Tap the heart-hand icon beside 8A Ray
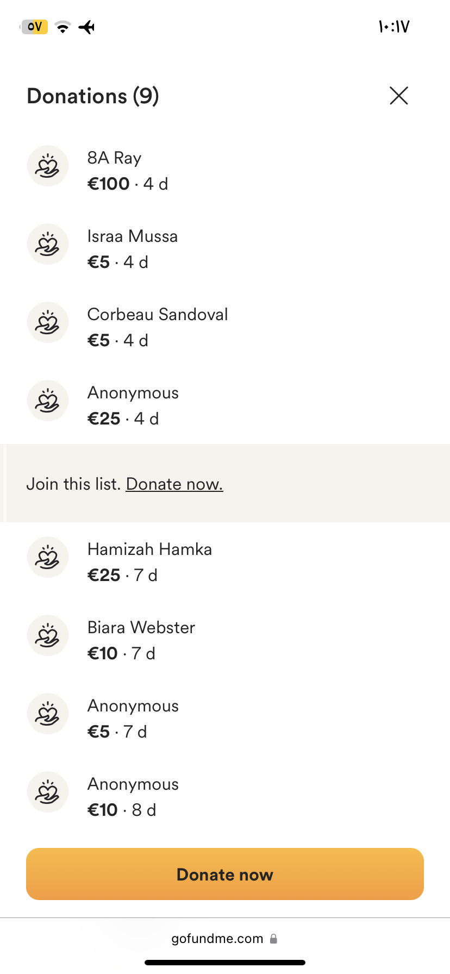This screenshot has height=974, width=450. tap(48, 166)
